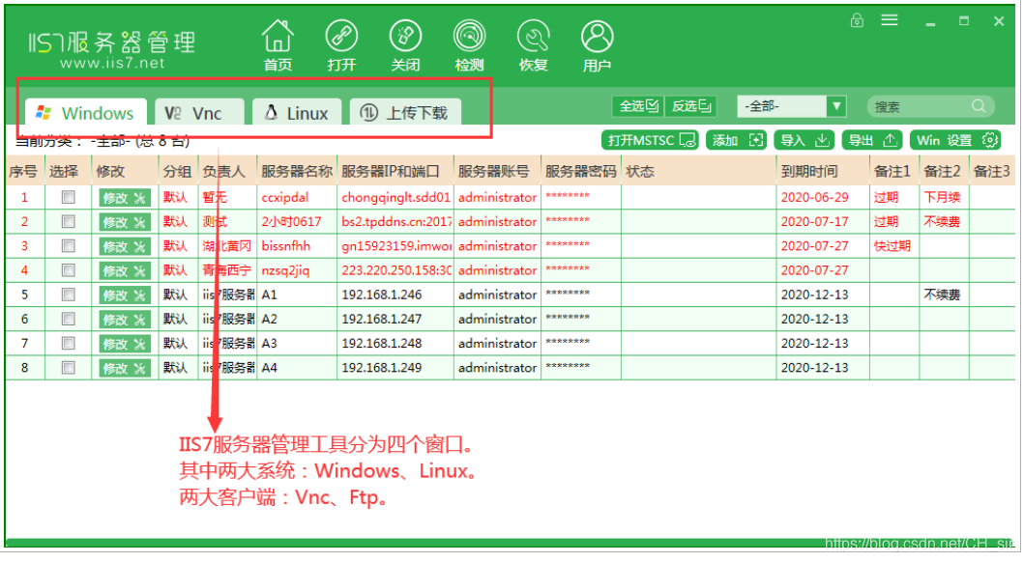Click the 服务器IP和端口 column header

pyautogui.click(x=395, y=172)
